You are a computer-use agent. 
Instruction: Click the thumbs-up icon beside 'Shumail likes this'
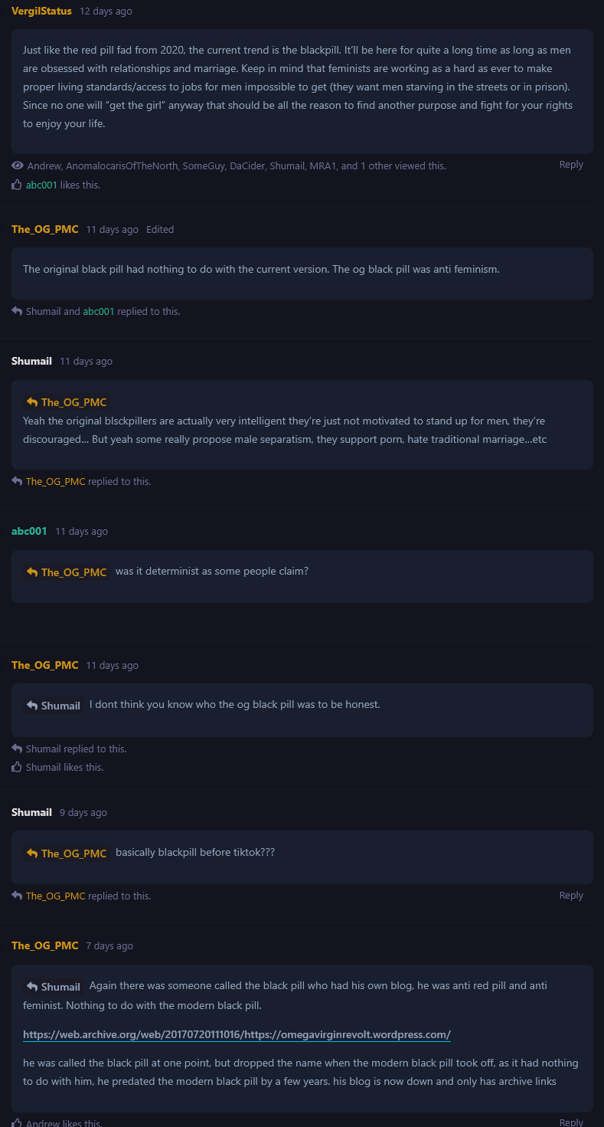[x=17, y=767]
